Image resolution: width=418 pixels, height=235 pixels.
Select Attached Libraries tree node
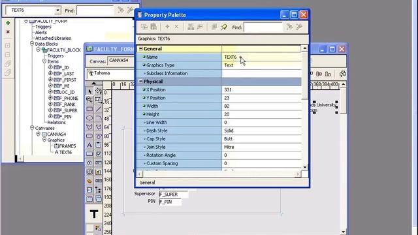[x=53, y=38]
